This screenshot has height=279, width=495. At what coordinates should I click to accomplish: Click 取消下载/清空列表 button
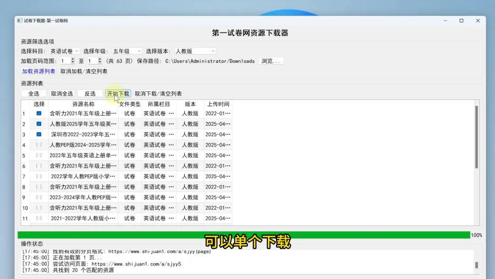pyautogui.click(x=158, y=94)
